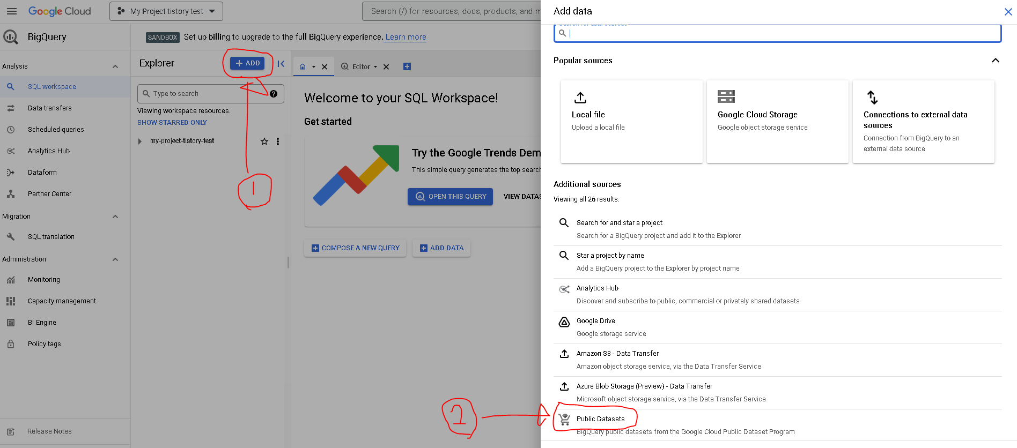1017x448 pixels.
Task: Open Partner Center page
Action: [65, 193]
